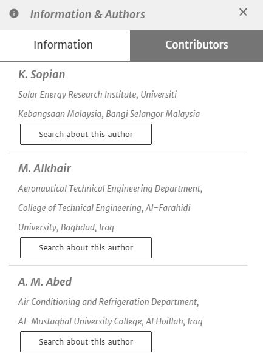Image resolution: width=263 pixels, height=353 pixels.
Task: Click the University, Baghdad, Iraq text
Action: tap(66, 227)
